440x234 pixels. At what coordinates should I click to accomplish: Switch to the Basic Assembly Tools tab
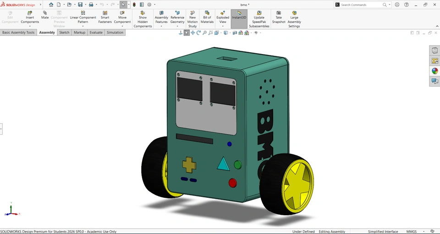coord(18,33)
